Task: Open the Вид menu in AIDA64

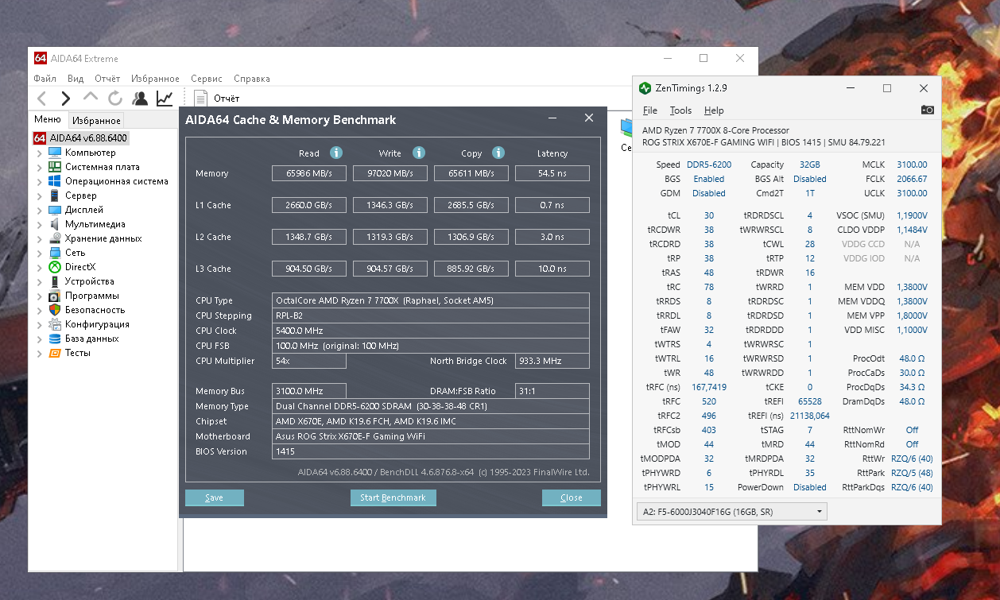Action: 76,79
